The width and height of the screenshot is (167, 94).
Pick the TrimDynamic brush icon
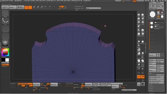click(x=143, y=30)
